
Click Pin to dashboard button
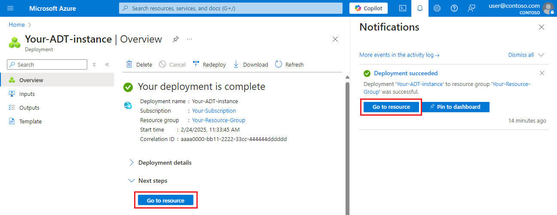455,107
